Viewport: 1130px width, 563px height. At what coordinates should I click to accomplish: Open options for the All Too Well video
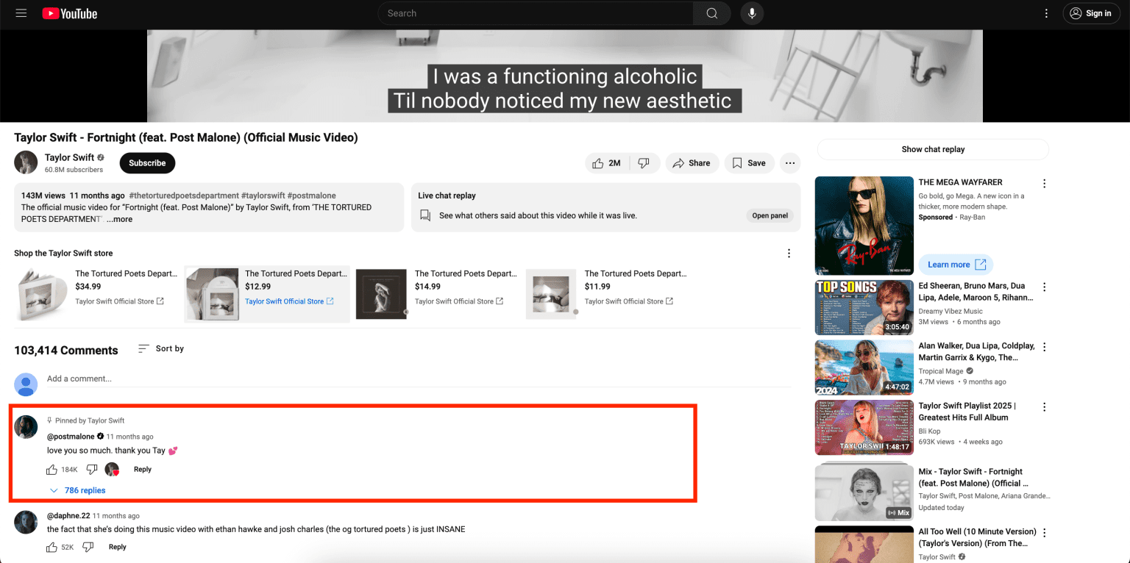(1044, 533)
